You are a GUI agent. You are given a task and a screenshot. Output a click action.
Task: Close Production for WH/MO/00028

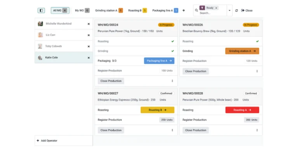coord(196,130)
